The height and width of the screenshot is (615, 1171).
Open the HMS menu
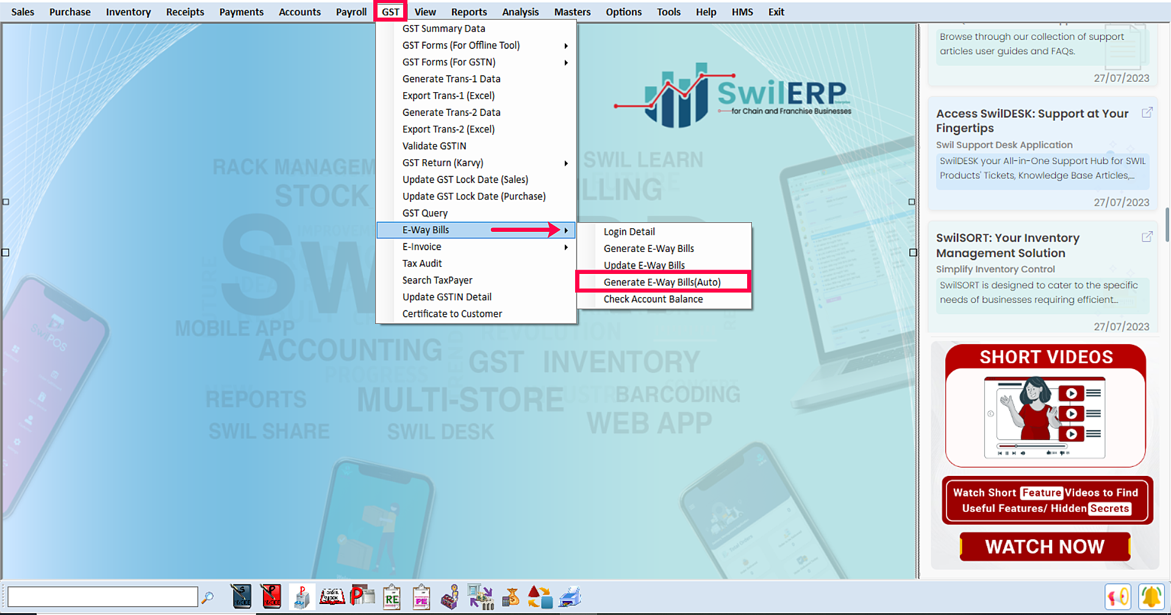coord(742,12)
